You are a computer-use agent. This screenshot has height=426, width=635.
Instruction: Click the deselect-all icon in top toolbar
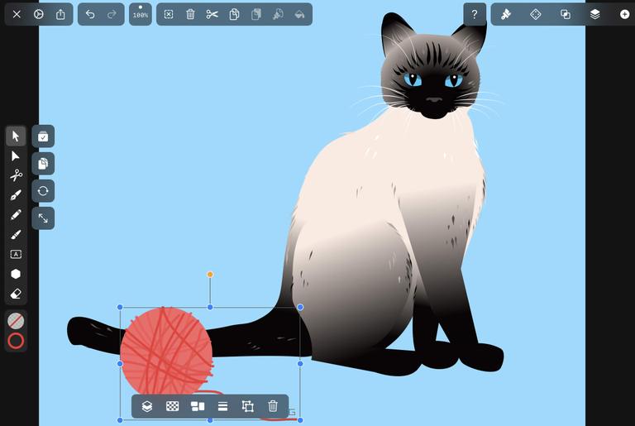(169, 15)
